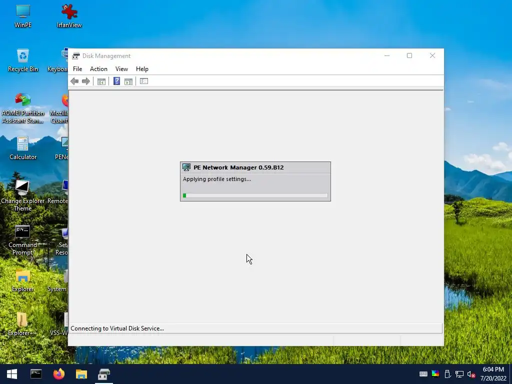Click the Back arrow in Disk Management toolbar
The width and height of the screenshot is (512, 384).
74,81
